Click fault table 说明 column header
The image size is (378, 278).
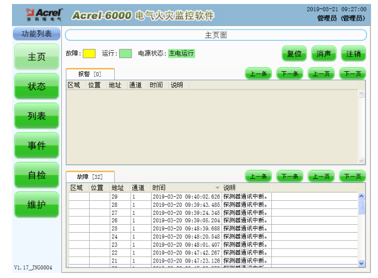coord(246,188)
